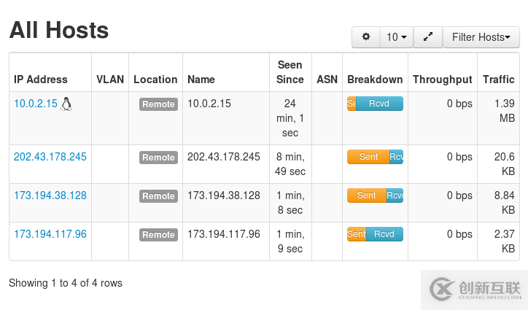528x310 pixels.
Task: Open host 202.43.178.245 link
Action: tap(50, 157)
